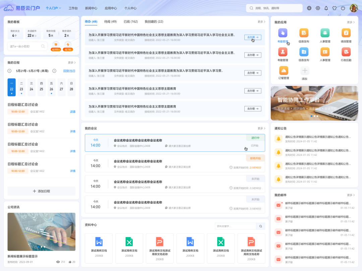
Task: Click the lightning icon labeled 收786
Action: tap(68, 45)
